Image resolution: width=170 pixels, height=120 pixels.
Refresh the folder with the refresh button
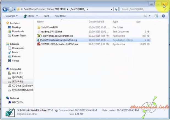click(116, 9)
